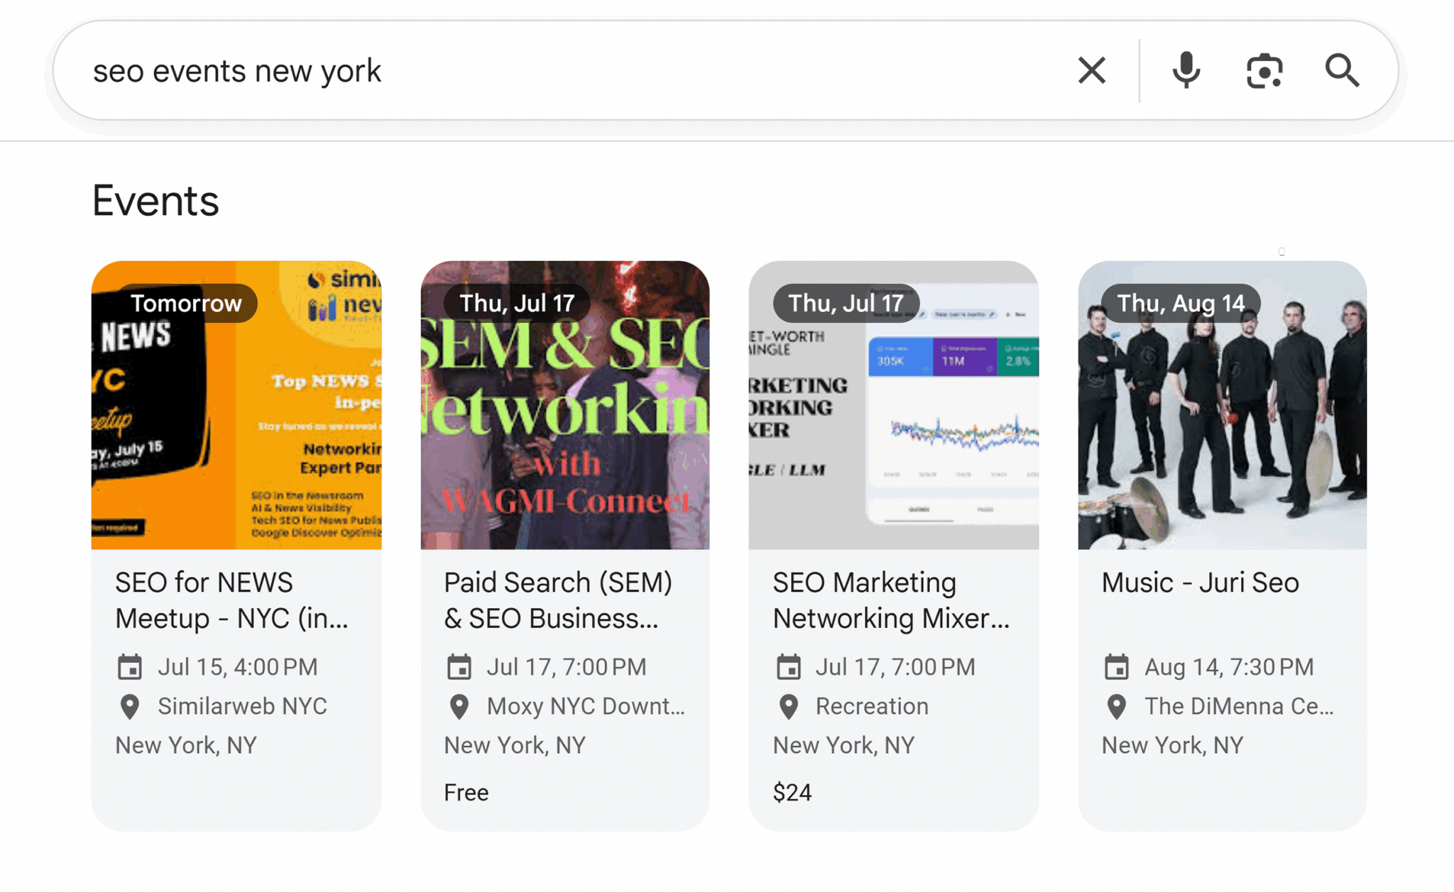Click 'Aug 14, 7:30 PM' date text

pyautogui.click(x=1229, y=667)
